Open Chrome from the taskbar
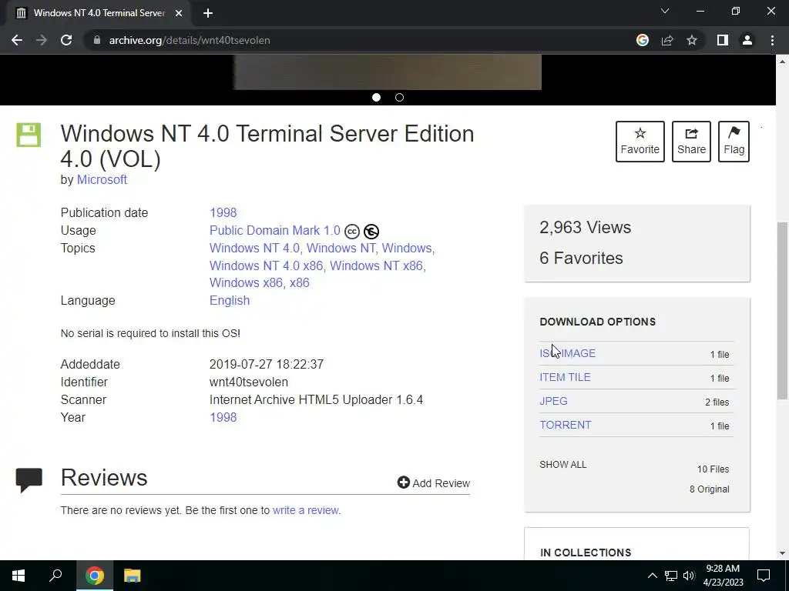789x591 pixels. point(94,576)
